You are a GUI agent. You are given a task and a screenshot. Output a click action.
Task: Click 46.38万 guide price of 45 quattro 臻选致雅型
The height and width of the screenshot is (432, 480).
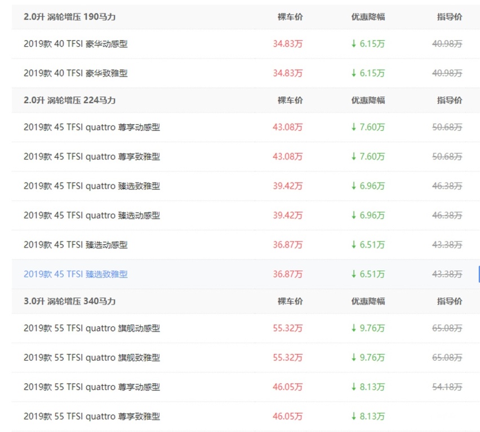447,186
